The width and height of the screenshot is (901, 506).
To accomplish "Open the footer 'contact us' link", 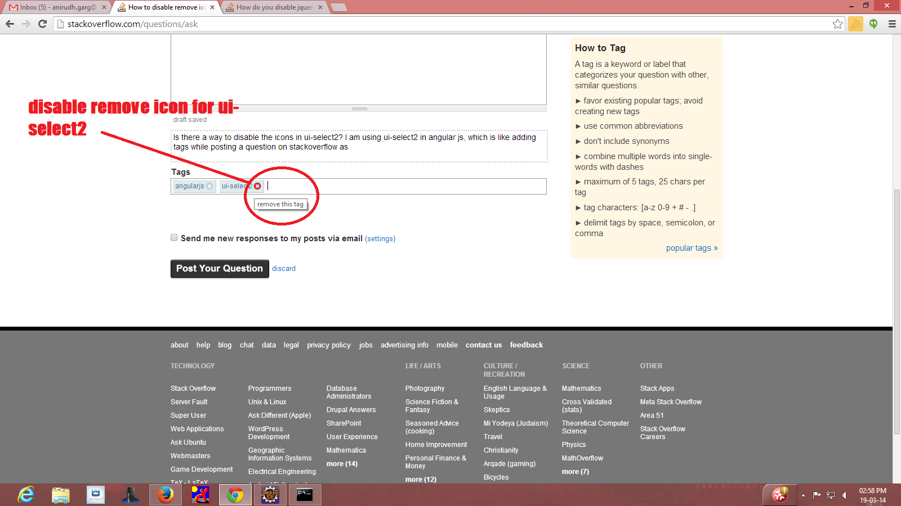I will pos(484,345).
